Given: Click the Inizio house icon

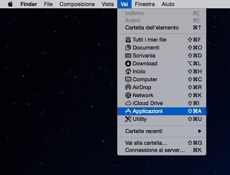Looking at the screenshot, I should [x=128, y=71].
